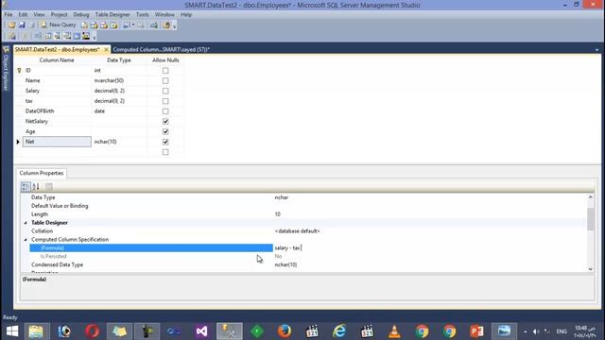Select the nchar(10) data type cell
Screen dimensions: 605x340
click(119, 142)
